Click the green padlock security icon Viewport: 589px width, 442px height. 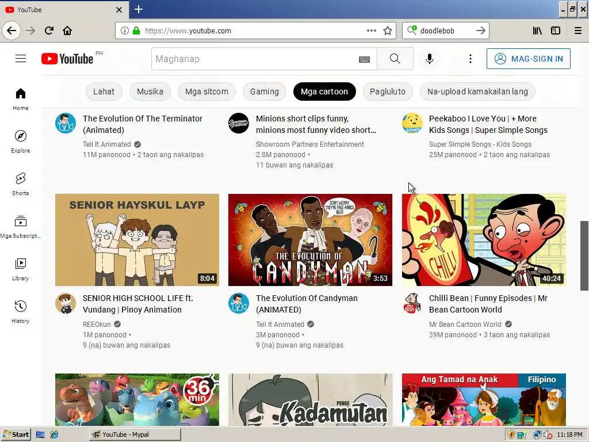point(136,31)
